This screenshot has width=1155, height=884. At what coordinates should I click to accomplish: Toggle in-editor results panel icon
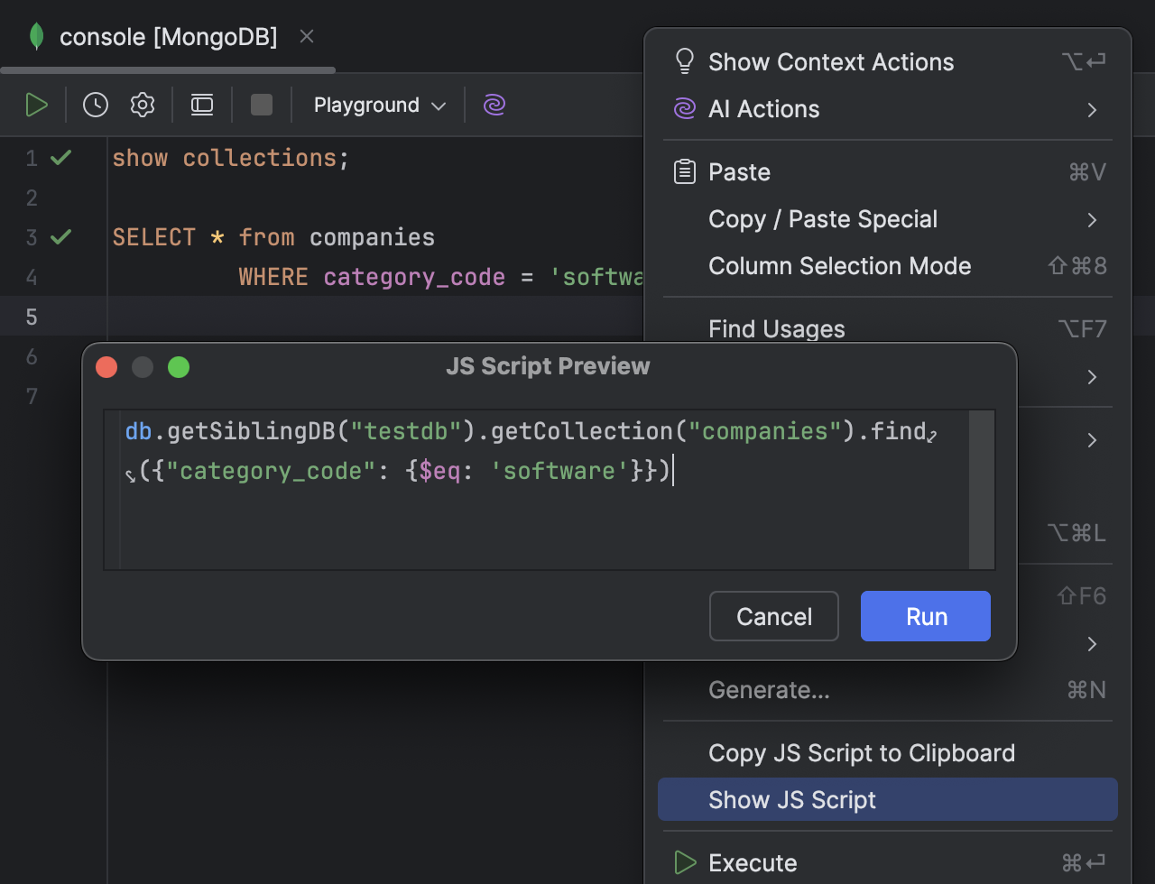click(201, 105)
